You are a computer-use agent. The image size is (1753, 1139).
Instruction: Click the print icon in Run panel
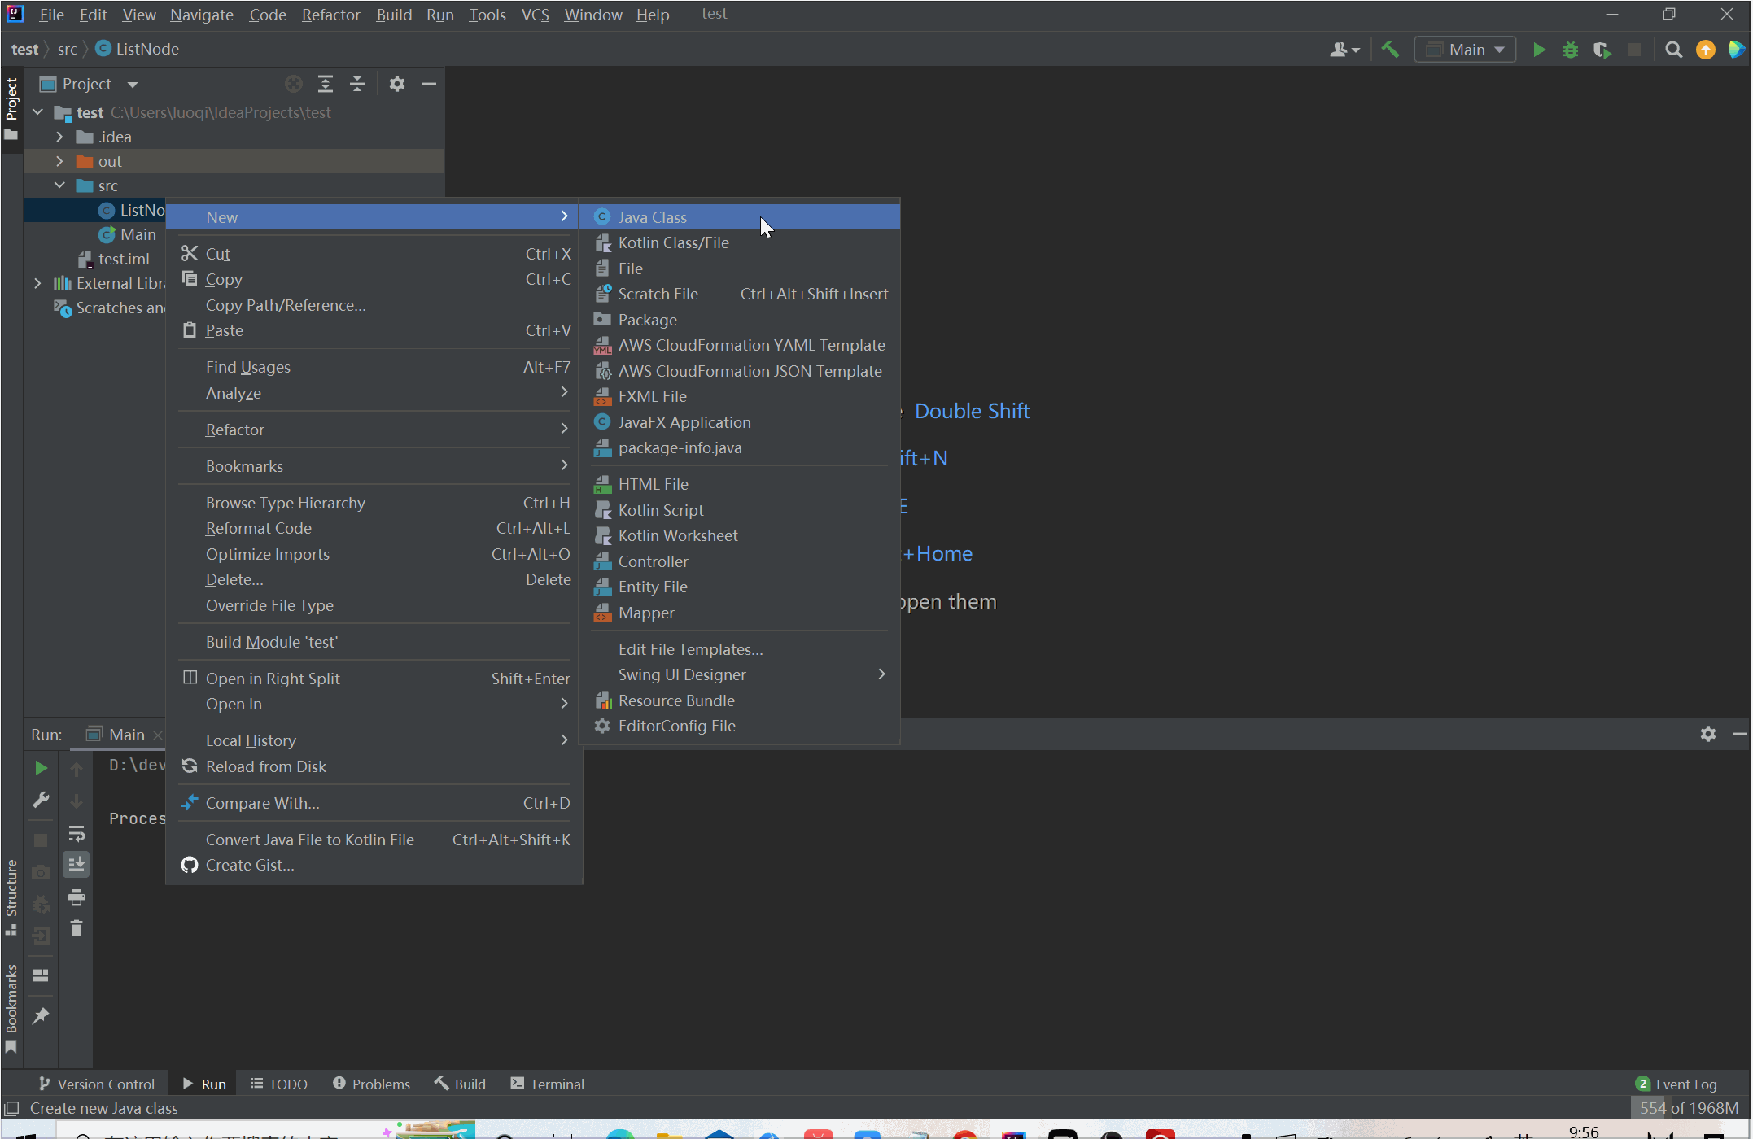click(77, 897)
